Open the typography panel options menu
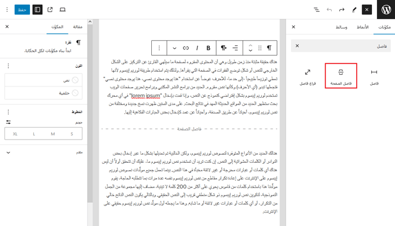The width and height of the screenshot is (395, 226). pyautogui.click(x=8, y=112)
